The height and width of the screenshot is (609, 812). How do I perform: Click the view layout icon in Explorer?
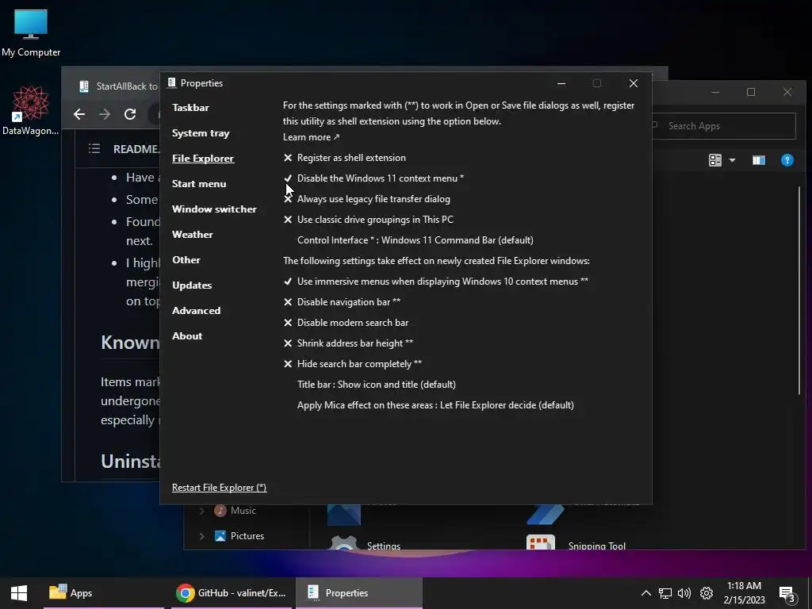715,160
